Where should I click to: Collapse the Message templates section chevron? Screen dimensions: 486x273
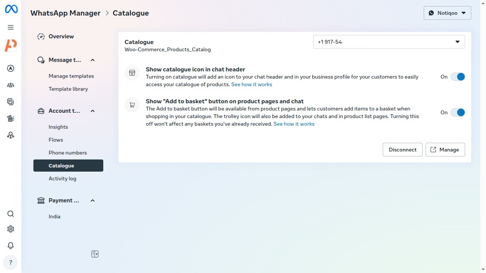[x=93, y=60]
